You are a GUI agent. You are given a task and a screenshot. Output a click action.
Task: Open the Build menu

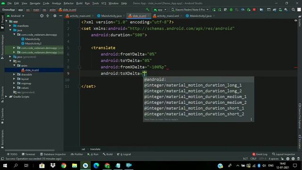(x=79, y=3)
